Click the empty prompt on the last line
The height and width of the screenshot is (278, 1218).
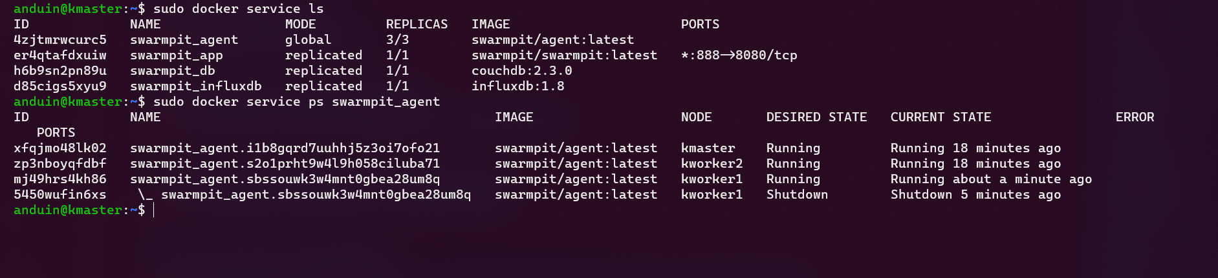tap(153, 210)
